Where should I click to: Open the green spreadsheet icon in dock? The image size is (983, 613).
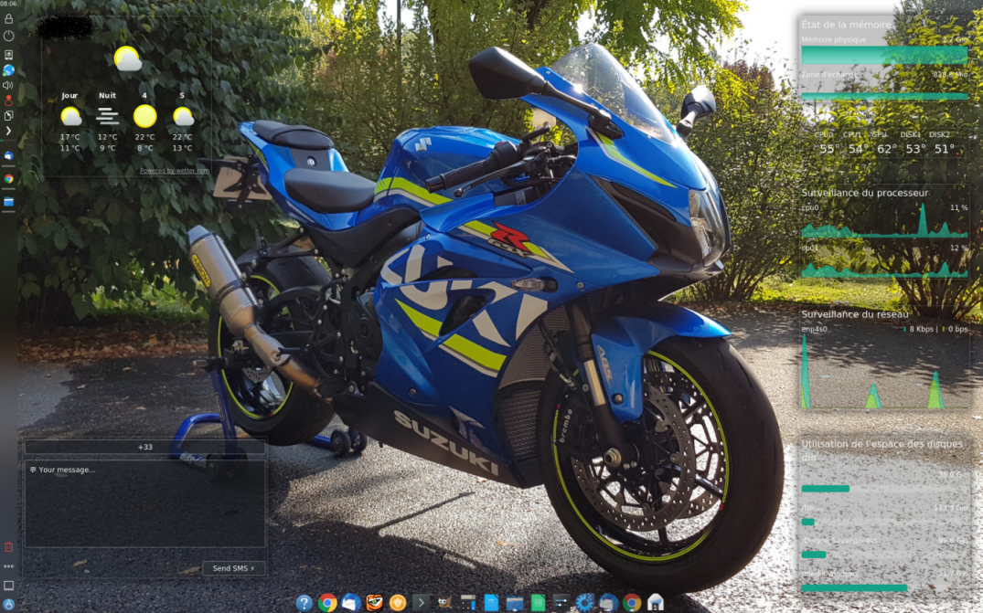[538, 602]
